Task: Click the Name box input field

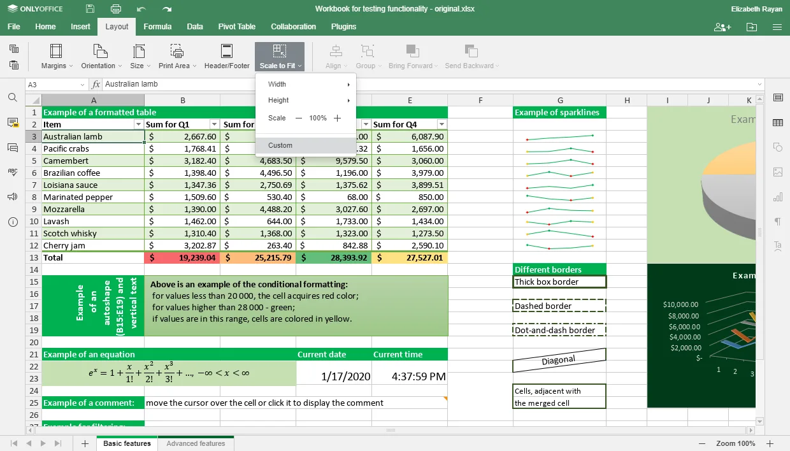Action: 52,85
